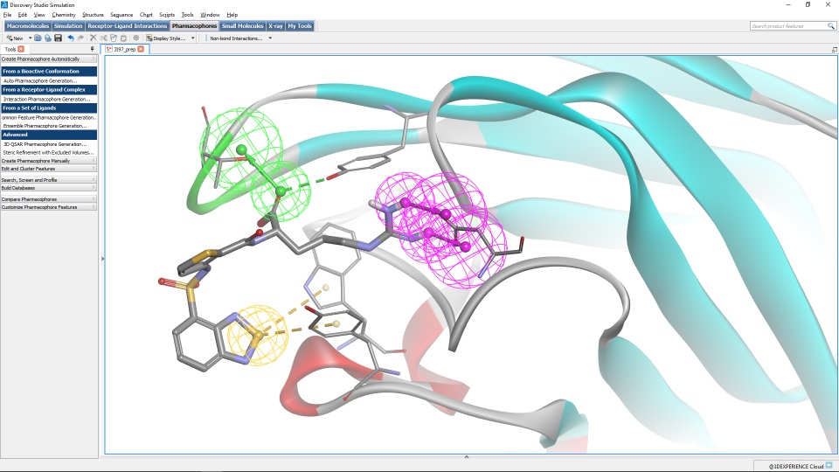Open the Chart menu
839x472 pixels.
146,15
